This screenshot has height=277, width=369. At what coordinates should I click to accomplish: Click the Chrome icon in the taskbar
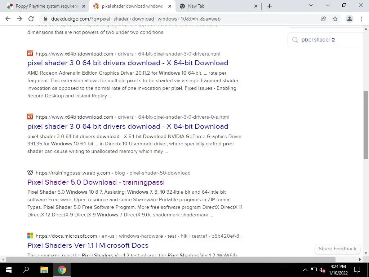(x=62, y=270)
